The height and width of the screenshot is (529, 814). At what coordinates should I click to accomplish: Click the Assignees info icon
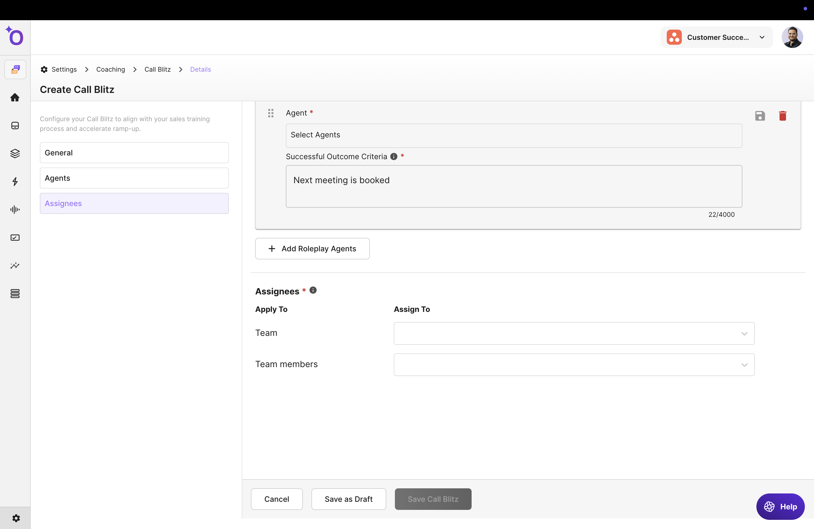[x=313, y=290]
